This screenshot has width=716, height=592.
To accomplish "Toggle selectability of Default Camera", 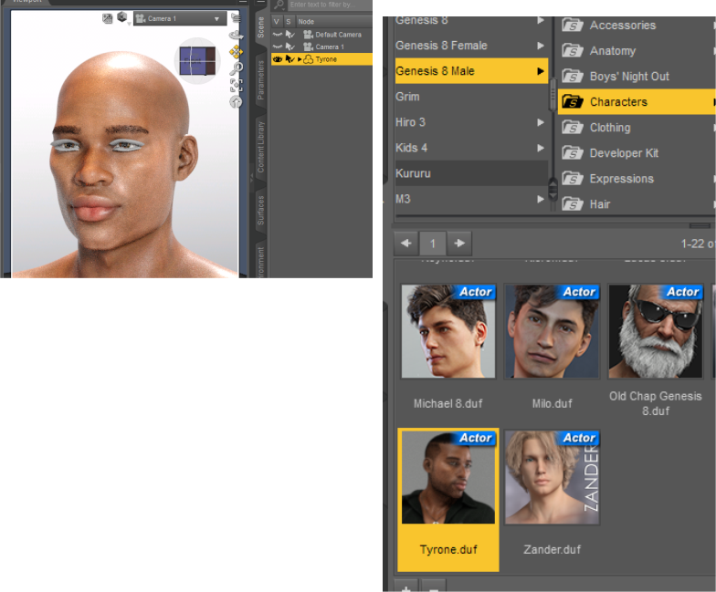I will click(290, 35).
